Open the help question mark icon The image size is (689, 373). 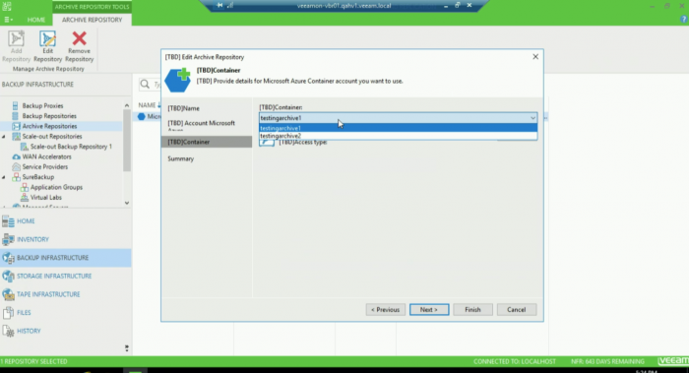tap(684, 20)
